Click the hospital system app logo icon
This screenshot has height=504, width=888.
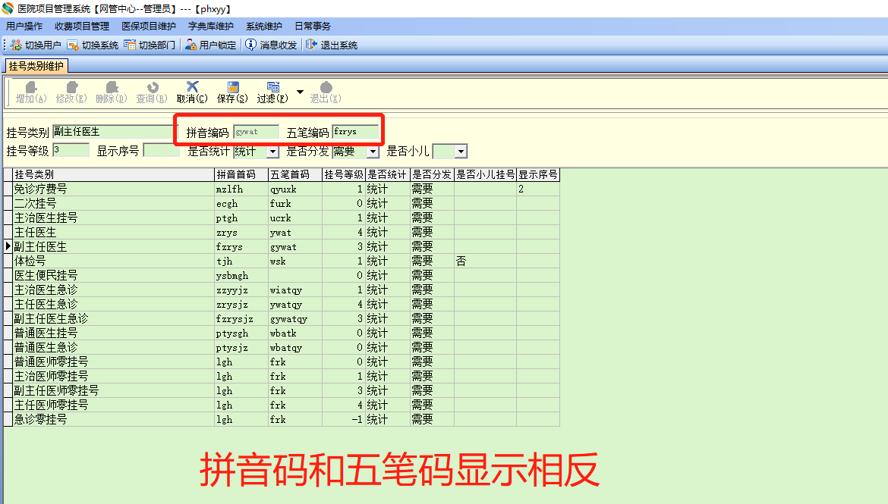8,8
